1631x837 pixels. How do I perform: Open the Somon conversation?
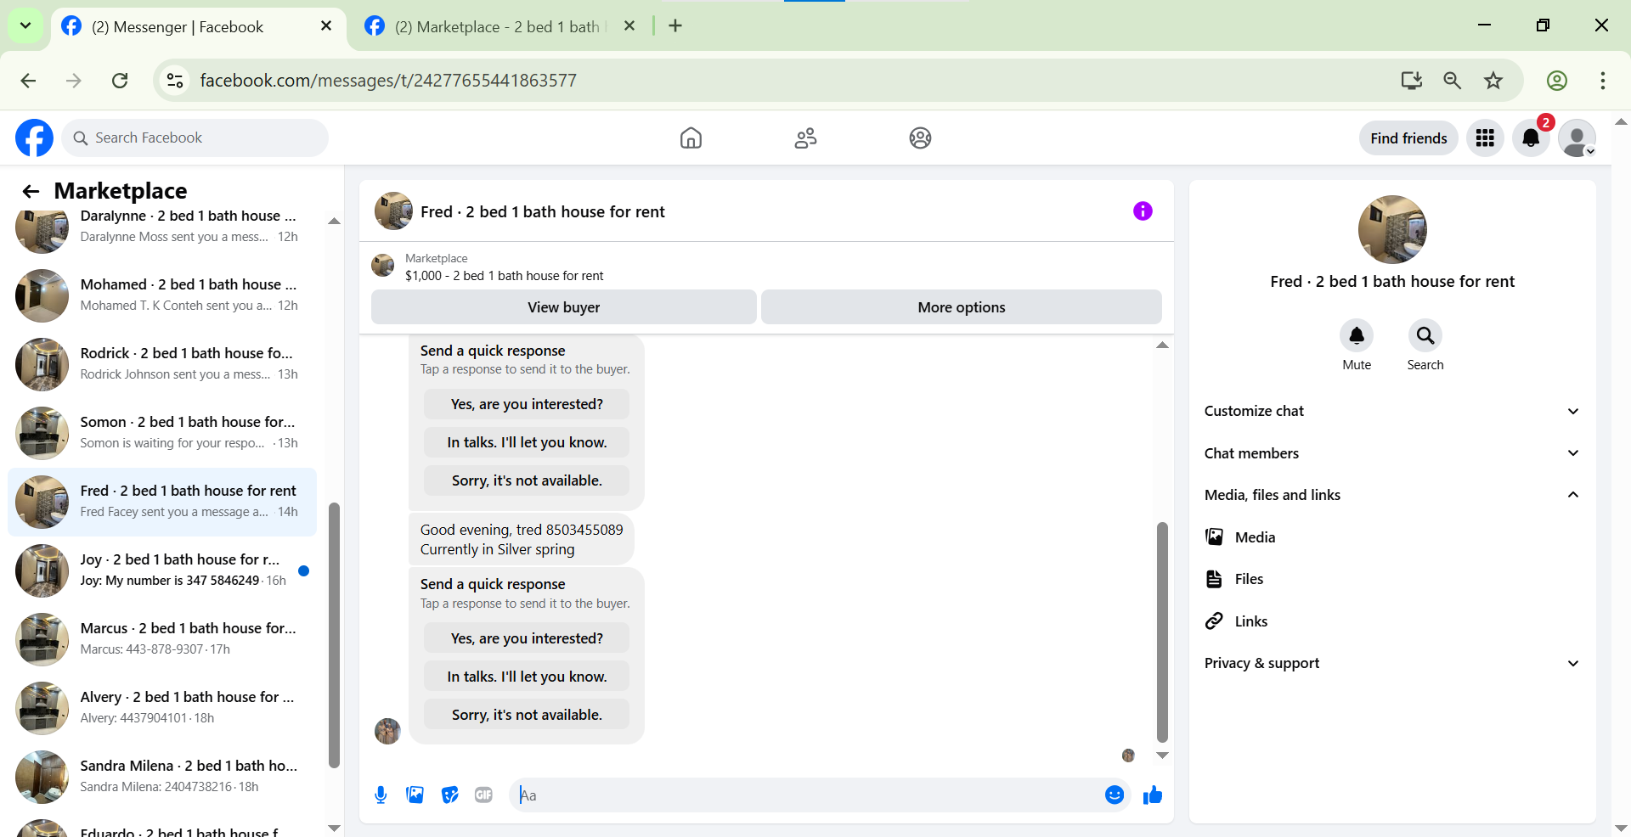coord(162,433)
